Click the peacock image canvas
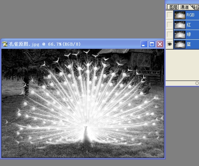 point(83,103)
